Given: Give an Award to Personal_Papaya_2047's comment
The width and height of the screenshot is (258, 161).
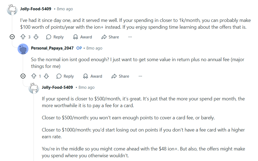Looking at the screenshot, I should click(x=93, y=76).
